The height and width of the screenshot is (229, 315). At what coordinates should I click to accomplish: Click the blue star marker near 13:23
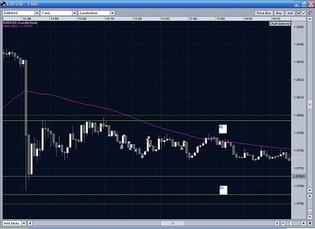pos(142,156)
